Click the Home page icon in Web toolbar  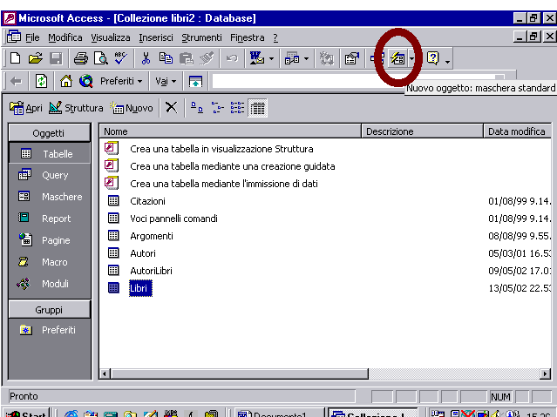[x=66, y=81]
